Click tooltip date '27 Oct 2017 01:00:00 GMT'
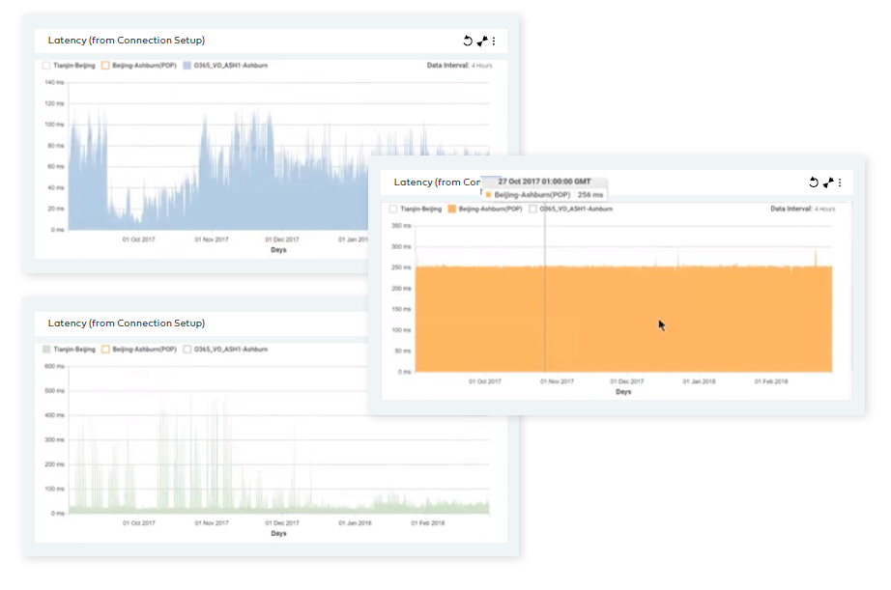The height and width of the screenshot is (590, 891). coord(544,182)
